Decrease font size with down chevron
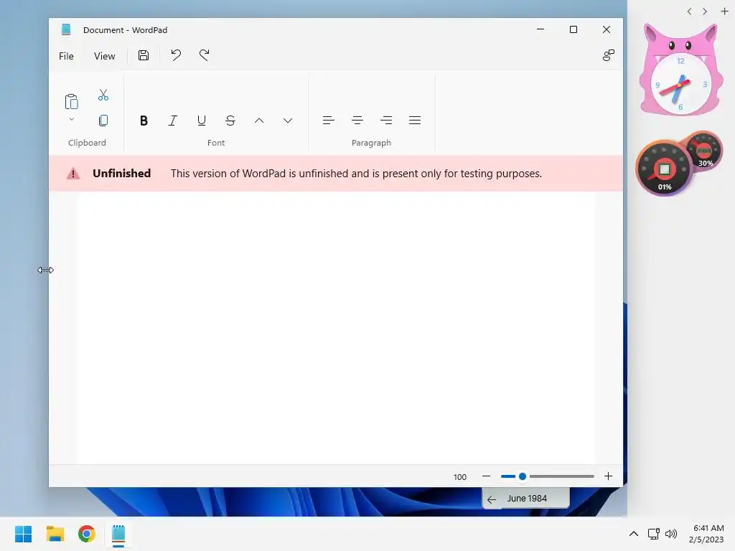This screenshot has width=735, height=551. [288, 121]
